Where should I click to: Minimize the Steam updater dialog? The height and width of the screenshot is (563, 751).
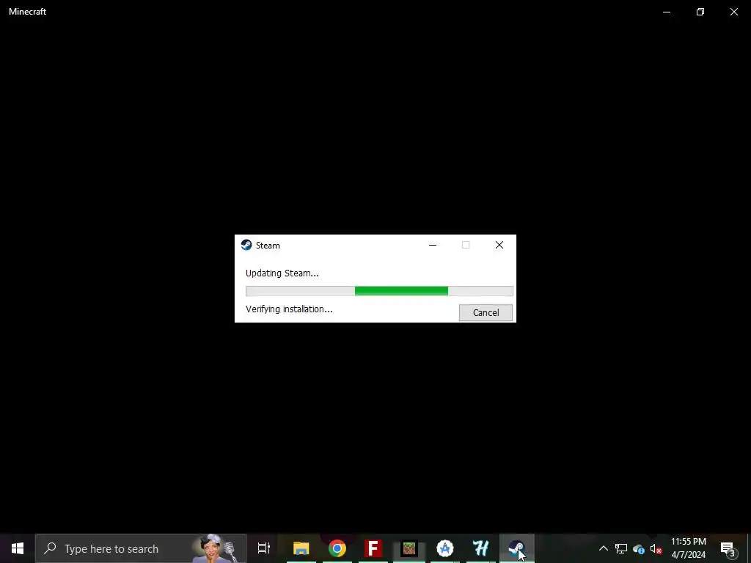433,245
